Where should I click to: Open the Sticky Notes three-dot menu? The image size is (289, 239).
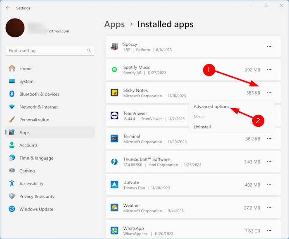tap(269, 92)
